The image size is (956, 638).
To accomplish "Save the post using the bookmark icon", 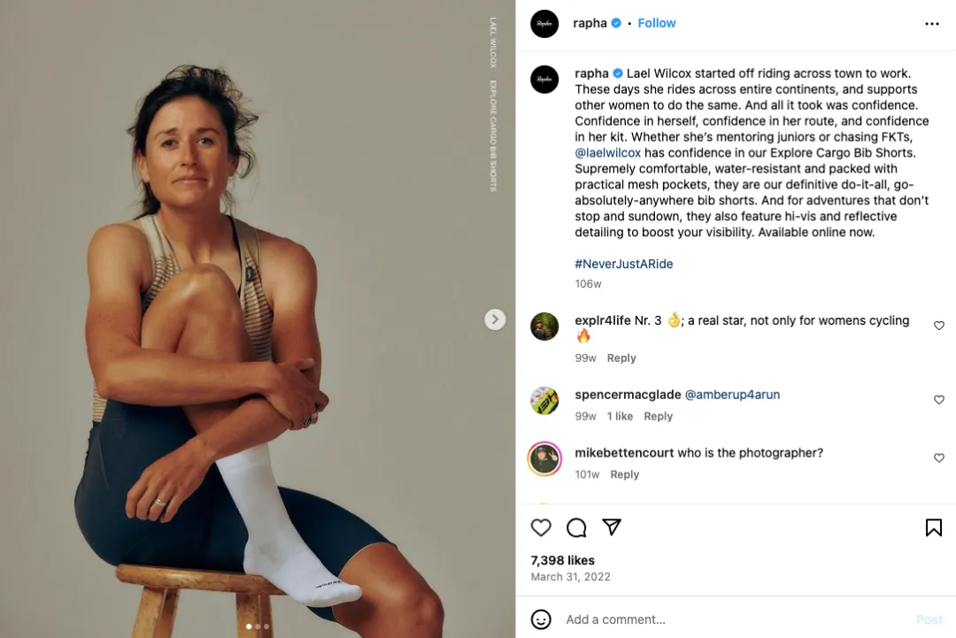I will click(x=933, y=527).
